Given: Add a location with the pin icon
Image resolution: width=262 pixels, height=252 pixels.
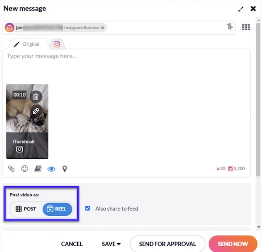Looking at the screenshot, I should pos(65,169).
